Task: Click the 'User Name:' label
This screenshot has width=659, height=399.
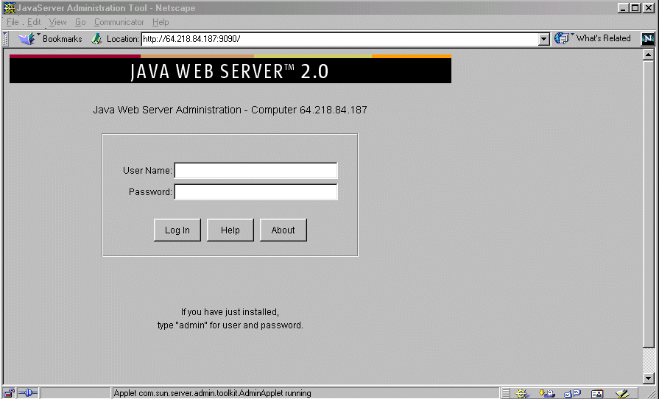Action: 147,171
